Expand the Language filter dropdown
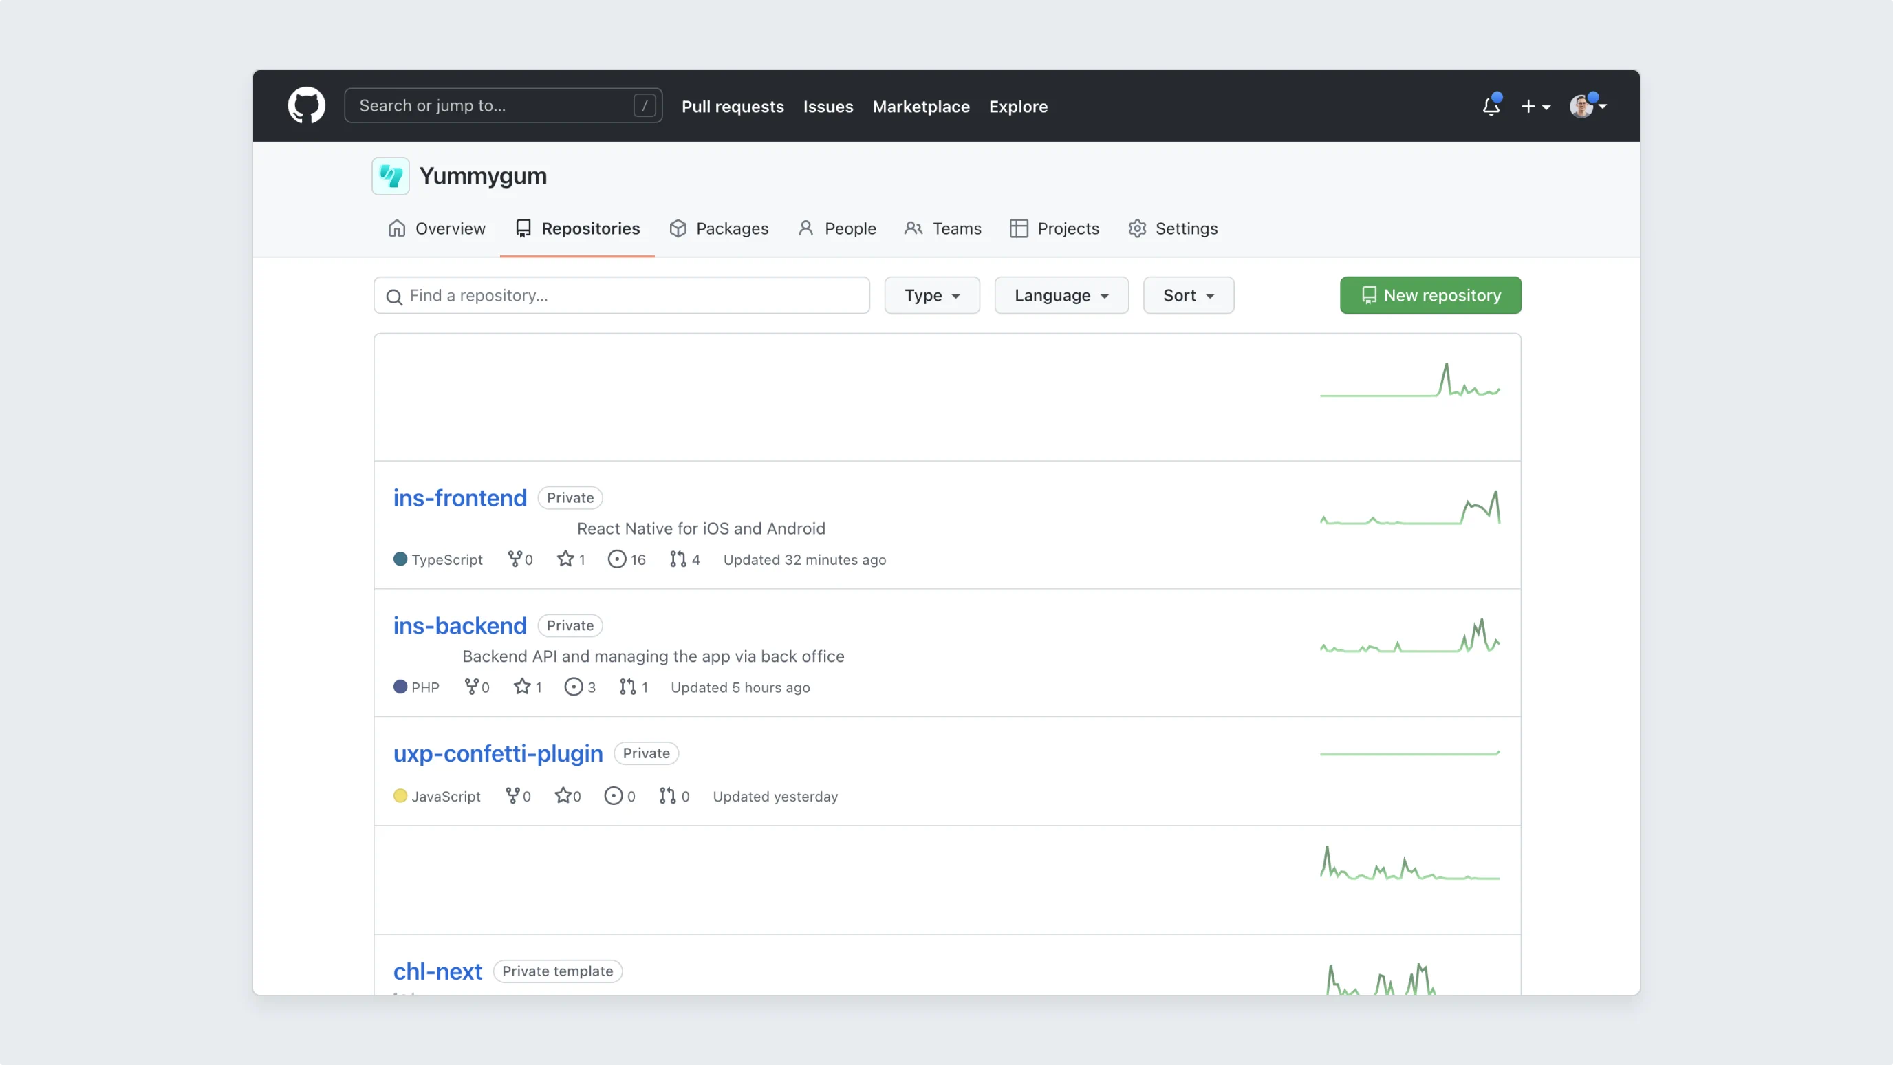Image resolution: width=1893 pixels, height=1065 pixels. coord(1061,295)
